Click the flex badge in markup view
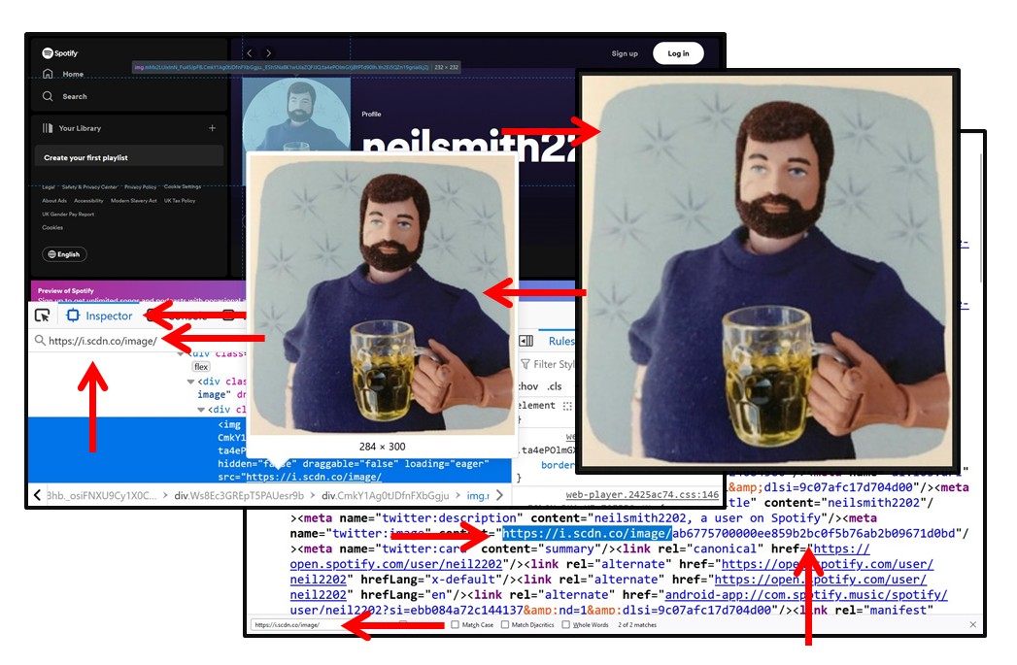This screenshot has height=665, width=1017. 201,366
